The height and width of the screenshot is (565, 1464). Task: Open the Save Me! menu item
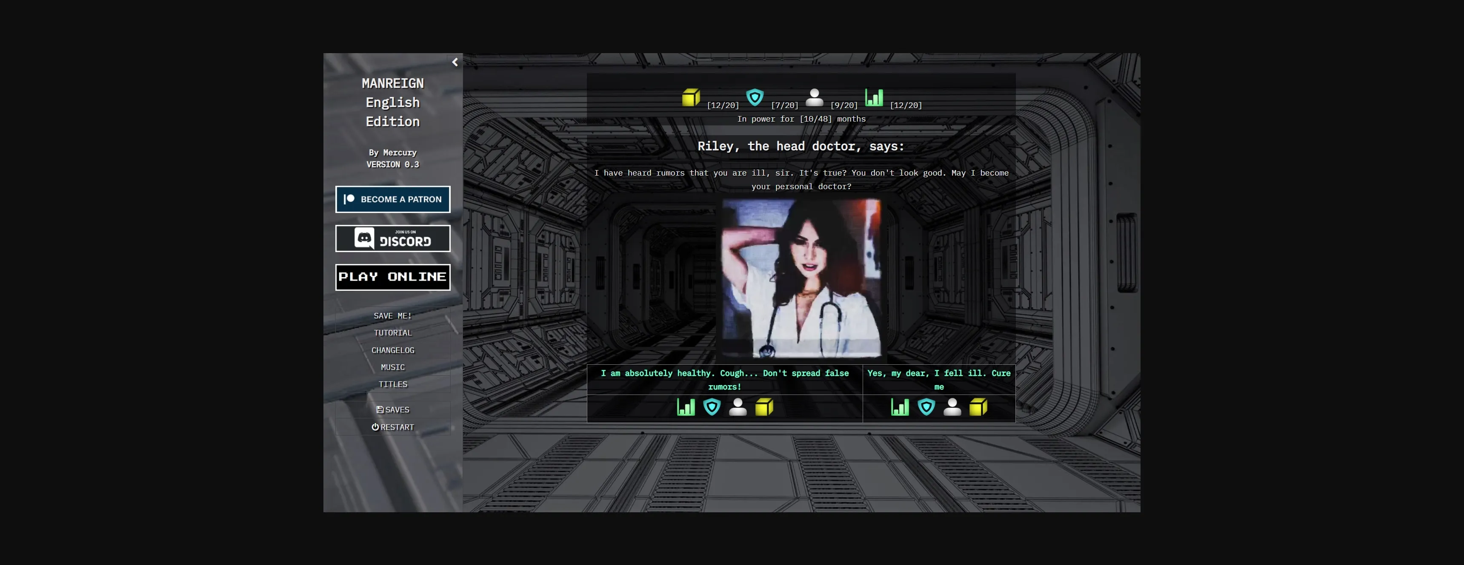393,316
